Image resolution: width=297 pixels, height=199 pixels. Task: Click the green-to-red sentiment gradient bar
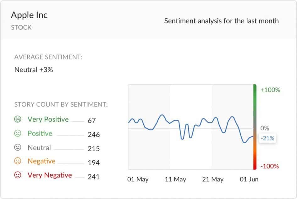pyautogui.click(x=255, y=127)
